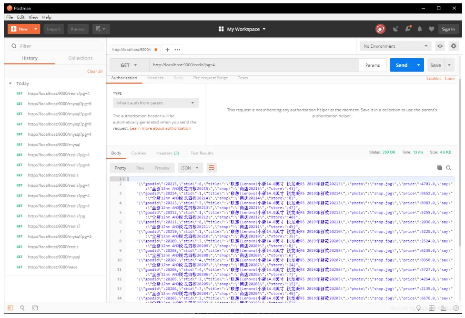
Task: Click the New button
Action: (20, 29)
